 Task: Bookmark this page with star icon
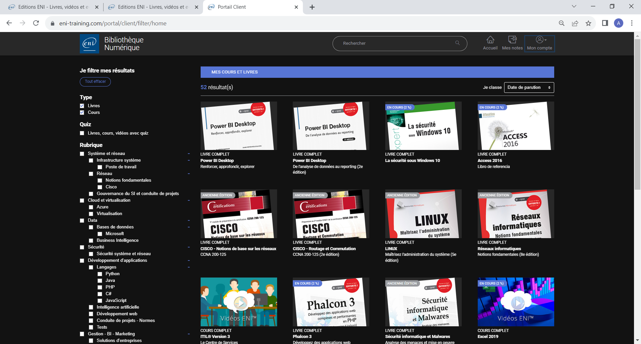coord(588,23)
